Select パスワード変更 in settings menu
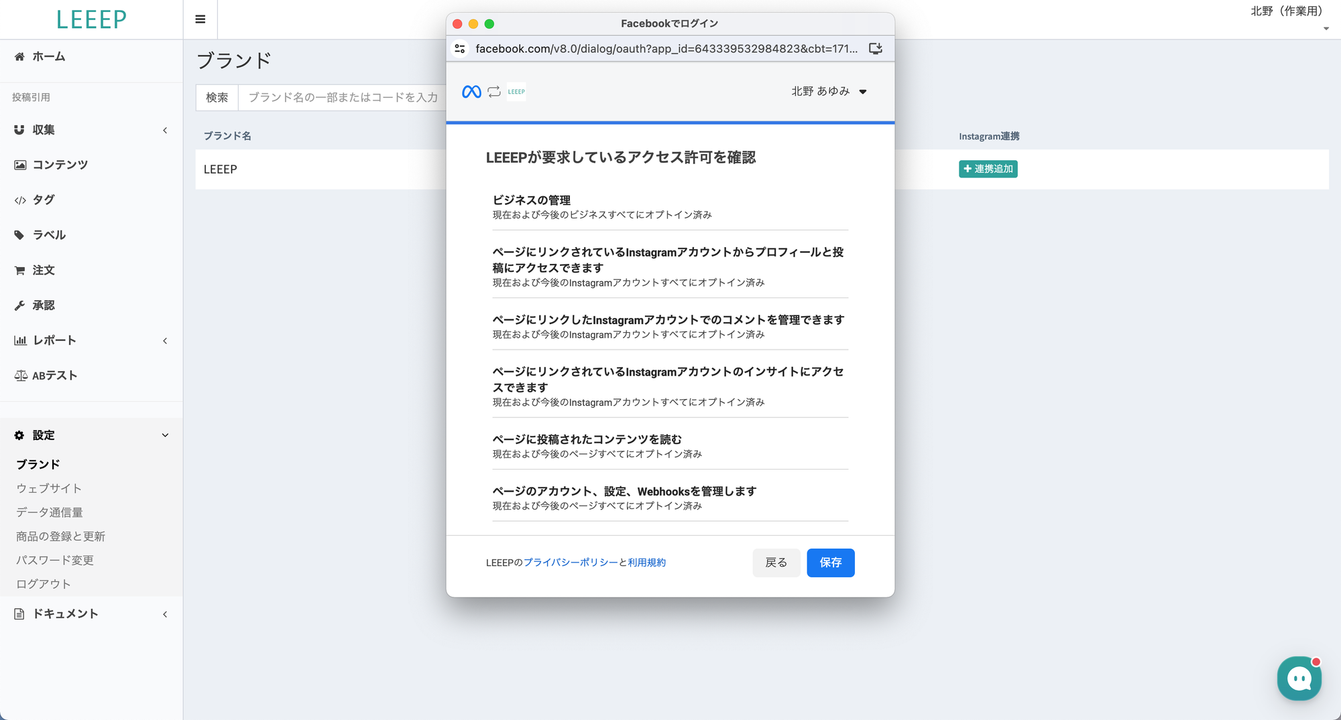 click(x=55, y=560)
